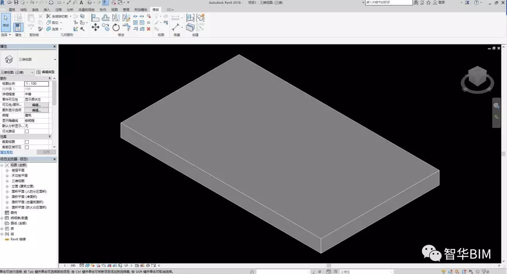Click the Rotate tool icon
The width and height of the screenshot is (507, 274).
116,28
